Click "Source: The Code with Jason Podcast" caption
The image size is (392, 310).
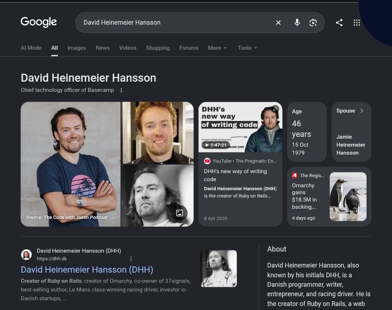70,217
